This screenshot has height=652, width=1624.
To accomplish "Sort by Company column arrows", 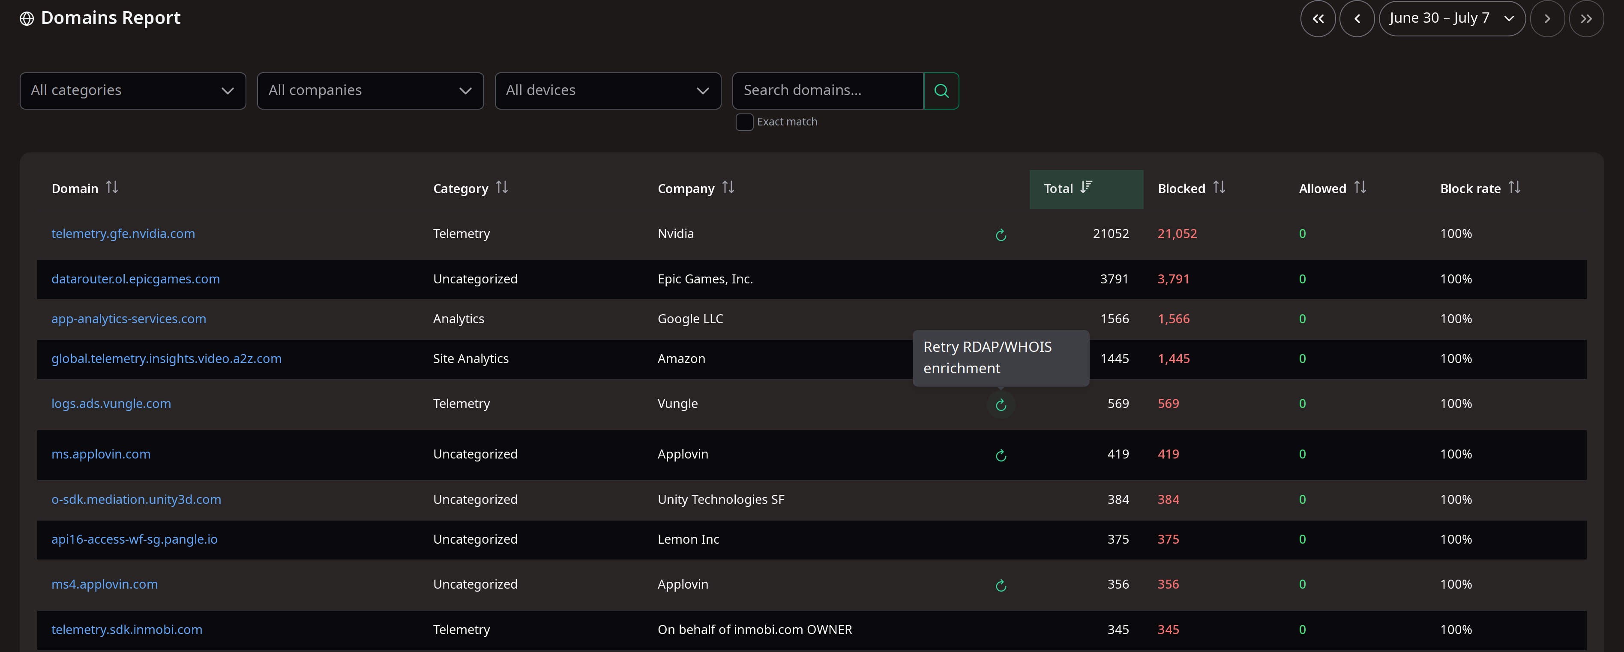I will pyautogui.click(x=728, y=187).
